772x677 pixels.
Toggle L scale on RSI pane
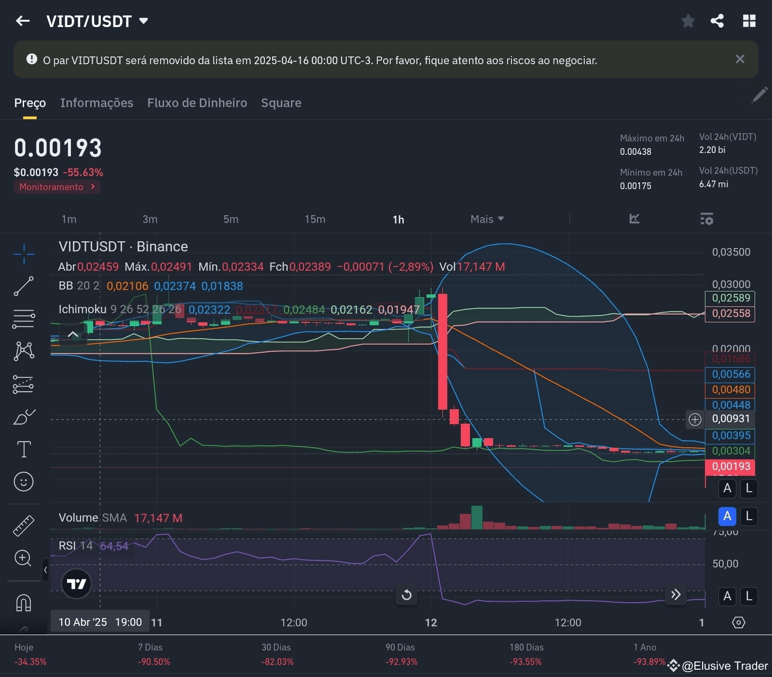click(749, 596)
